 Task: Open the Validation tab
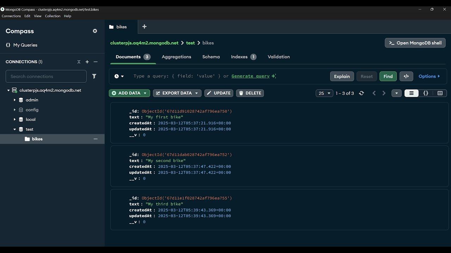click(279, 57)
